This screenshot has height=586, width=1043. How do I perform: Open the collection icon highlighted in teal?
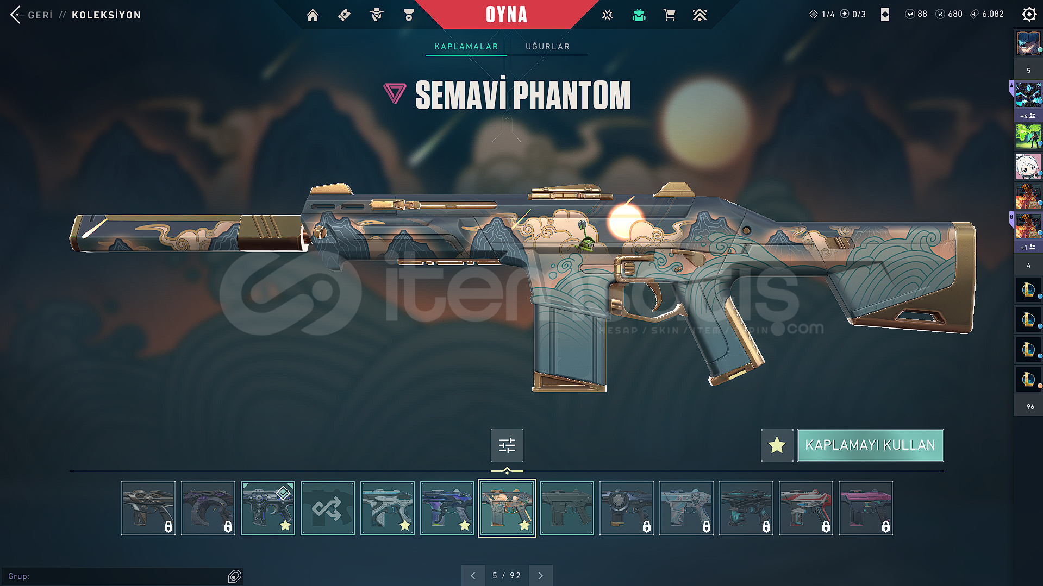point(639,15)
